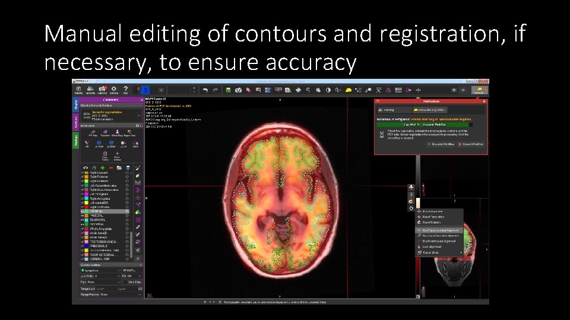570x320 pixels.
Task: Open the Settings gear in top toolbar
Action: pos(114,89)
